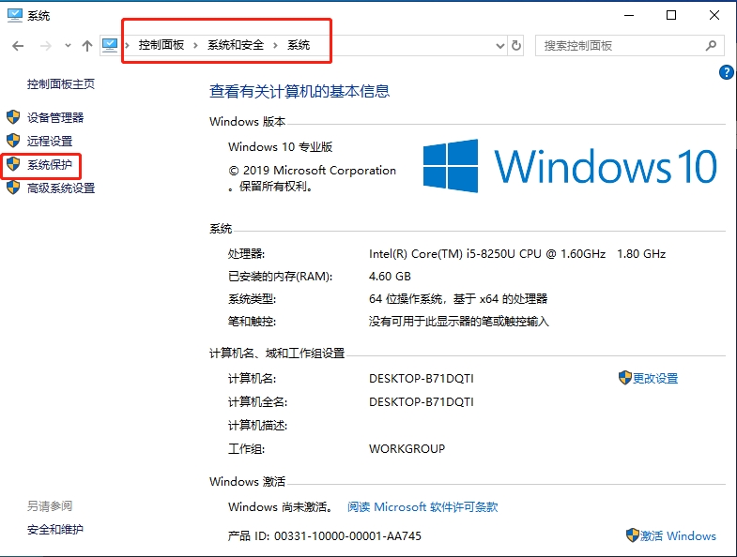Click the product ID 00331-10000-00001-AA745

point(347,535)
